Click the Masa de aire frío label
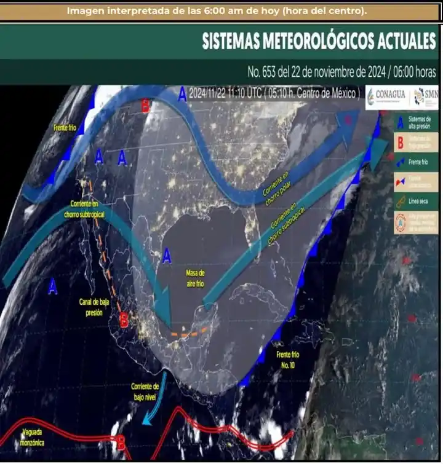The height and width of the screenshot is (464, 443). [x=195, y=278]
